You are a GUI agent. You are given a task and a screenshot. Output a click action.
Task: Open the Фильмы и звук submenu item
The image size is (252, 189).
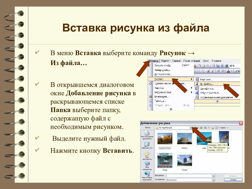(171, 92)
